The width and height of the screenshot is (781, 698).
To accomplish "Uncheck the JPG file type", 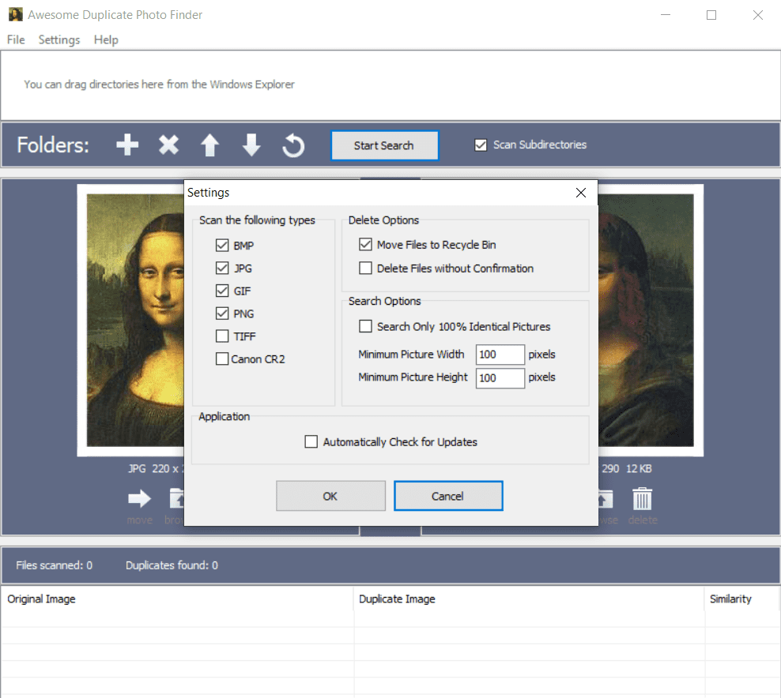I will 222,268.
